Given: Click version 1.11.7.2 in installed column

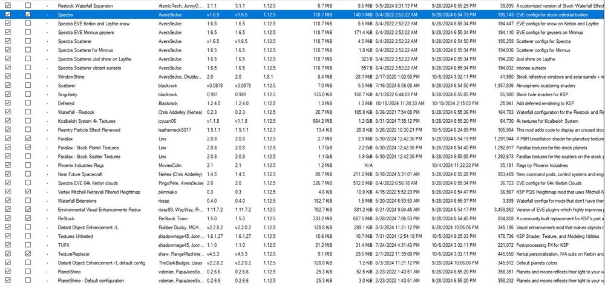Looking at the screenshot, I should pyautogui.click(x=215, y=209).
